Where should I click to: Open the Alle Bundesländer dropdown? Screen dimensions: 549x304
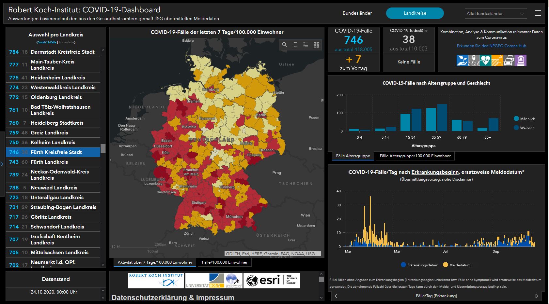click(495, 13)
